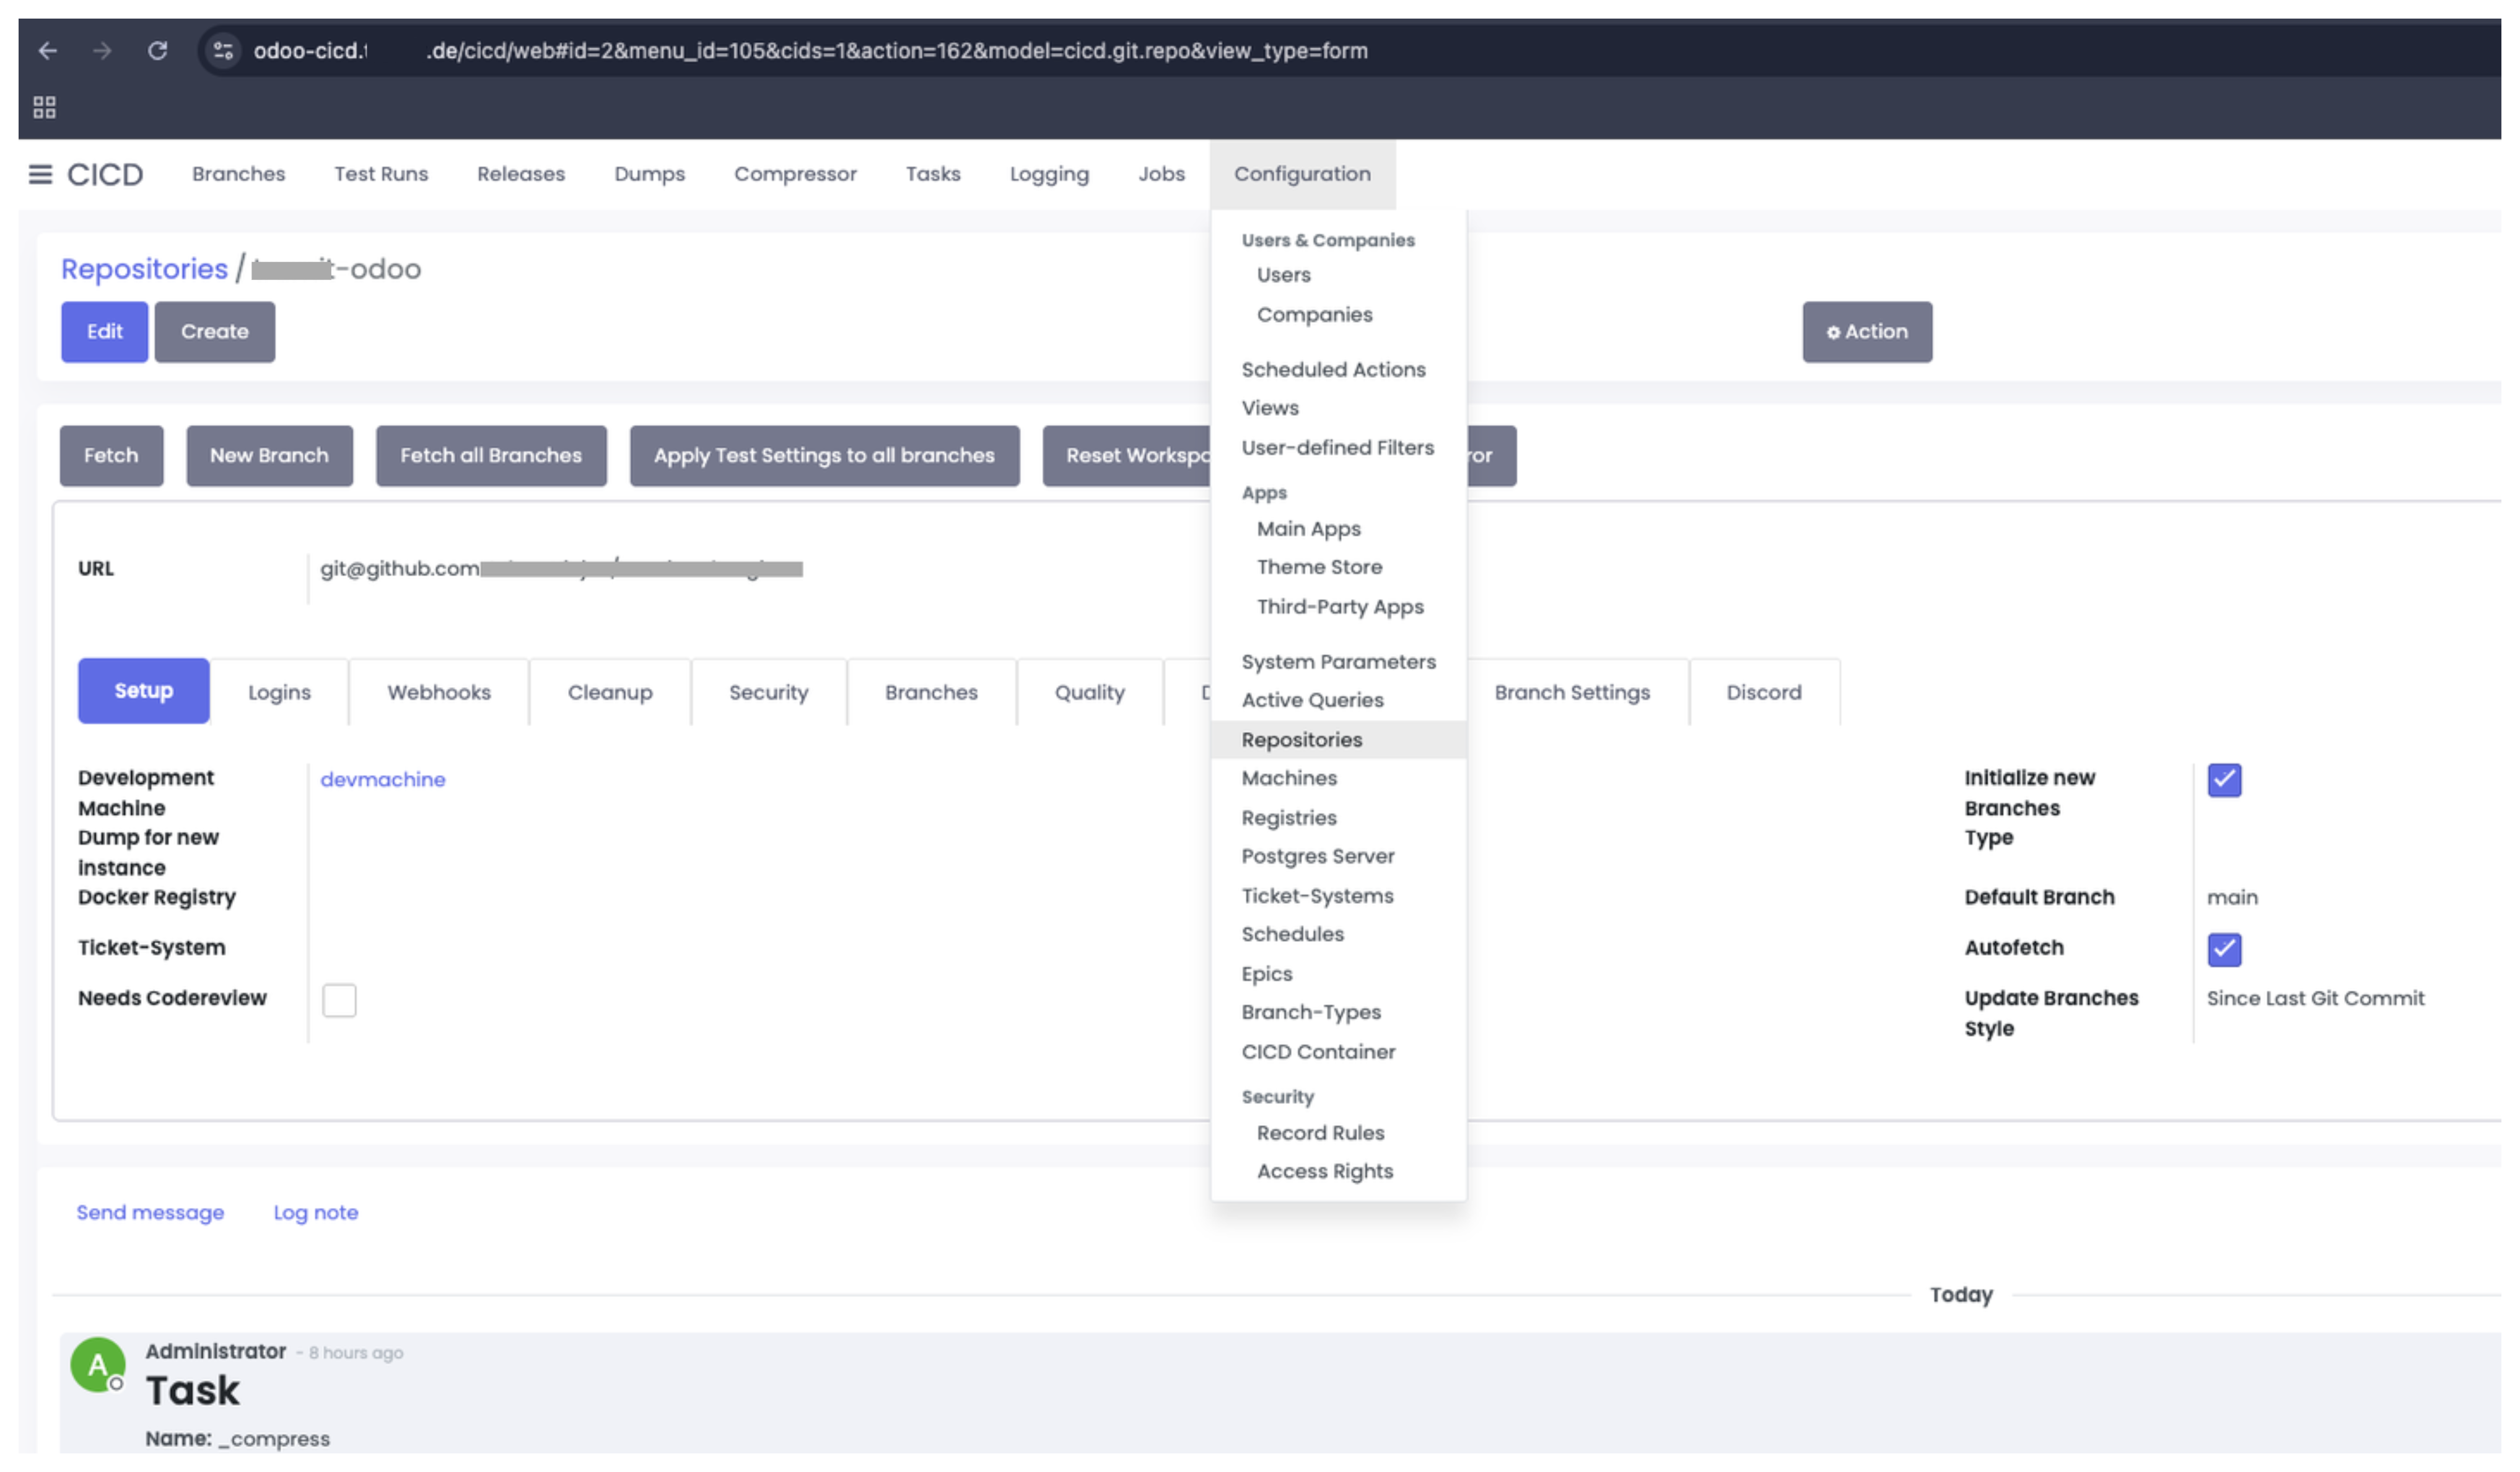Switch to the Security tab
The image size is (2520, 1472).
(768, 693)
